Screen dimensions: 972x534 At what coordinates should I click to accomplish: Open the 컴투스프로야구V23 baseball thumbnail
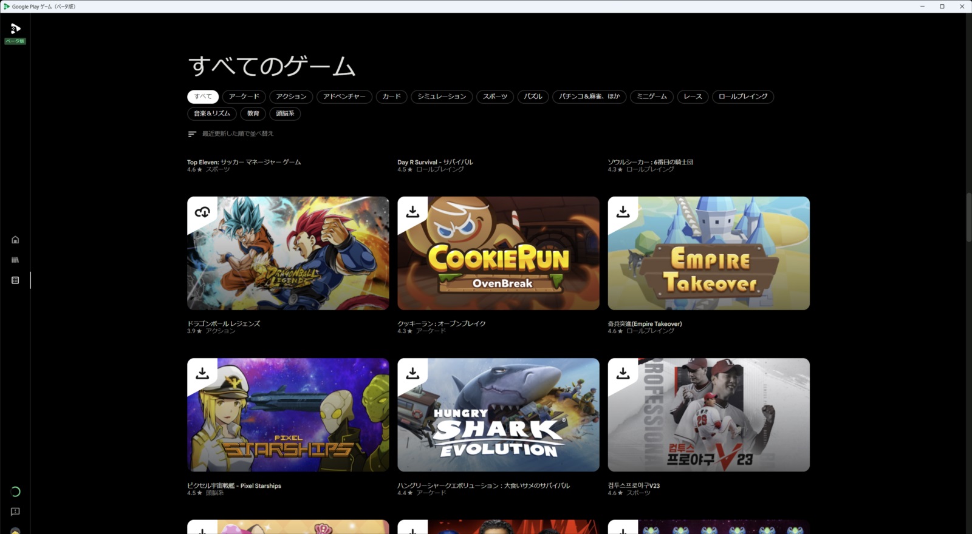(708, 414)
